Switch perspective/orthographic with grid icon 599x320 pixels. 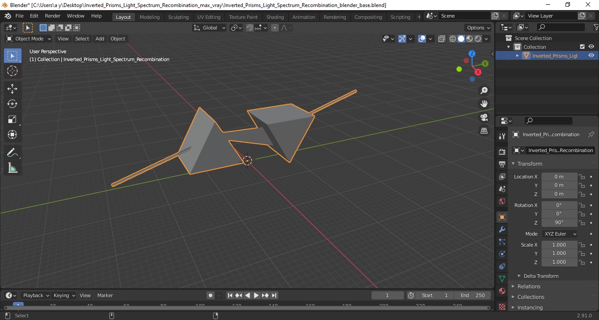click(484, 131)
